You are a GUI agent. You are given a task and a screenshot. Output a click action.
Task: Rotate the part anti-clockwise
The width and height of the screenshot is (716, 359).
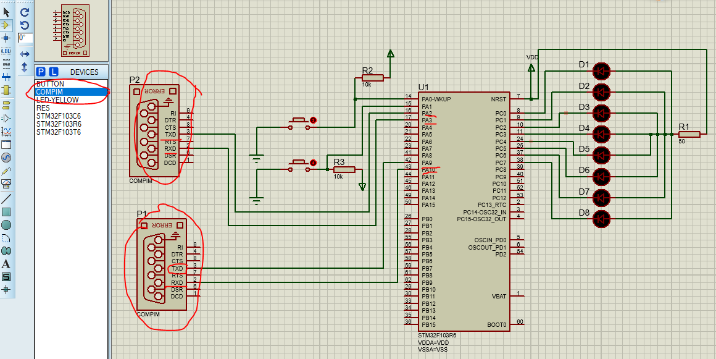[x=25, y=25]
